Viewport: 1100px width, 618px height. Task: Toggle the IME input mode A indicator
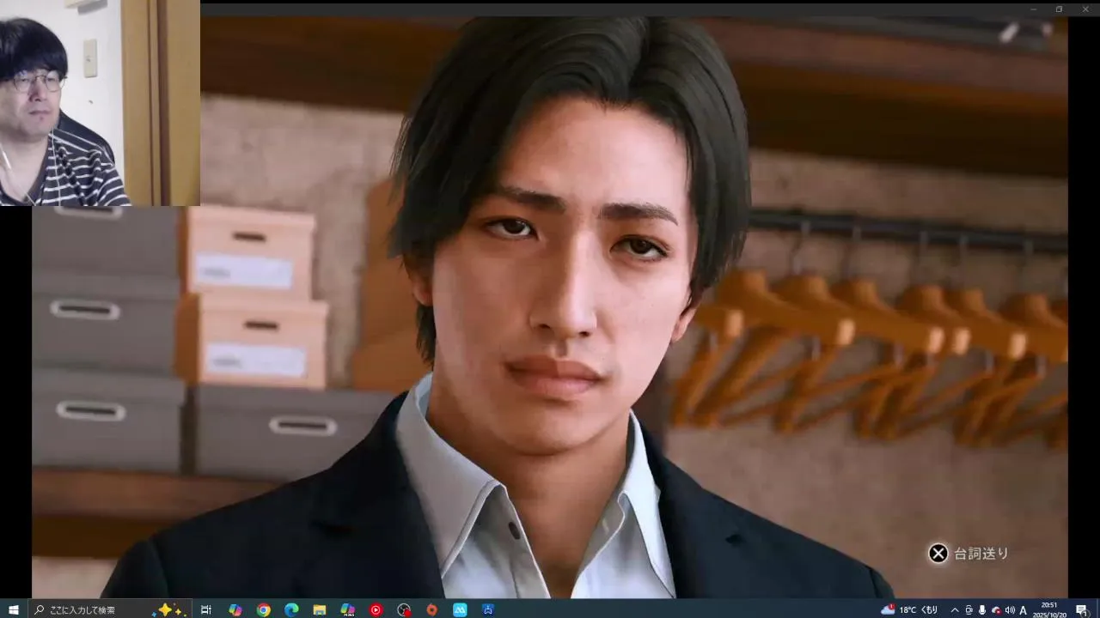coord(1024,609)
